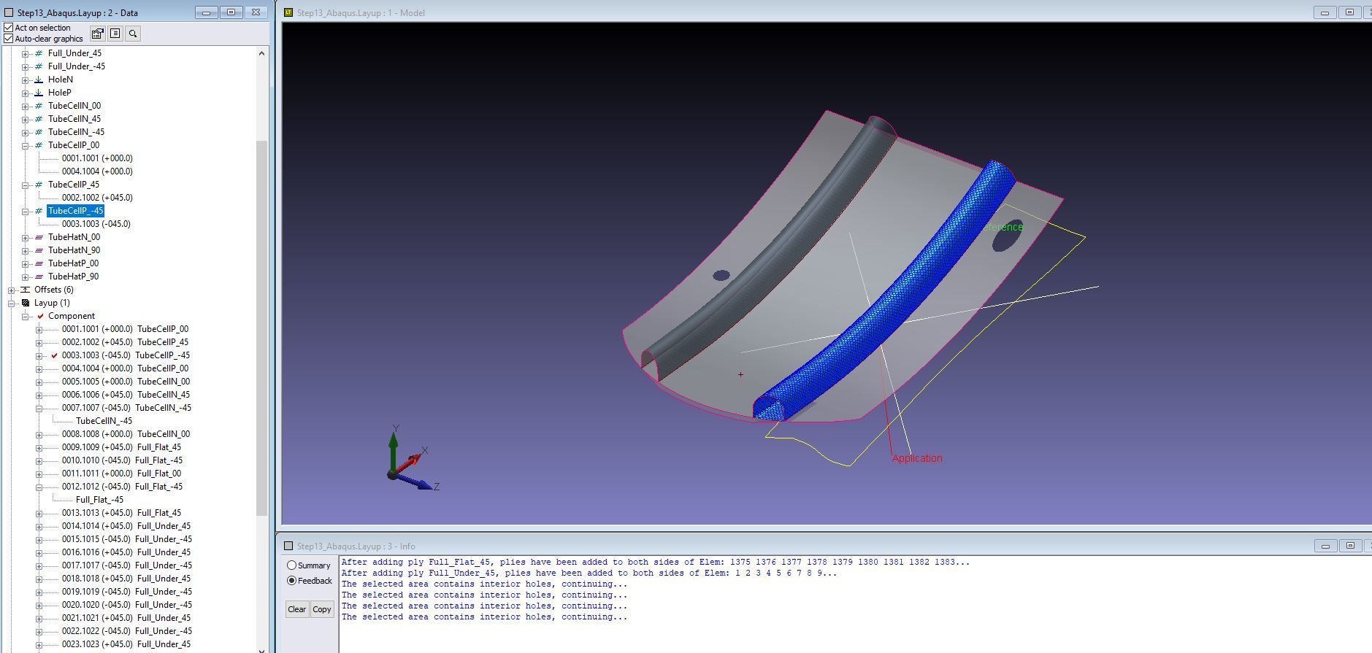Select 0004.1004 (+000.0) under TubeCellP_00
The height and width of the screenshot is (653, 1372).
point(97,171)
